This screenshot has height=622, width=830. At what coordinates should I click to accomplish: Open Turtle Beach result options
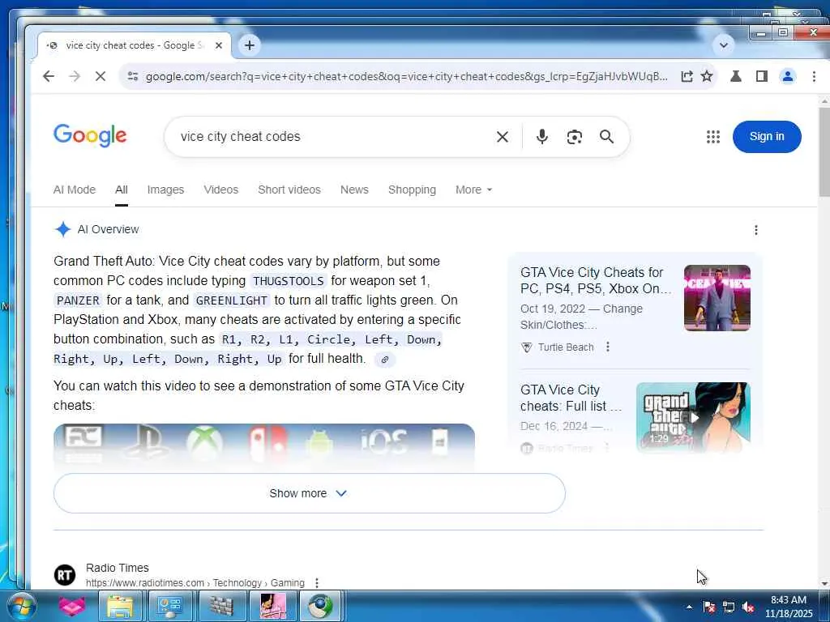tap(608, 347)
